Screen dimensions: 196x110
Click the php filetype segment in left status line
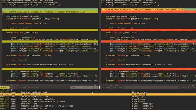(x=73, y=88)
